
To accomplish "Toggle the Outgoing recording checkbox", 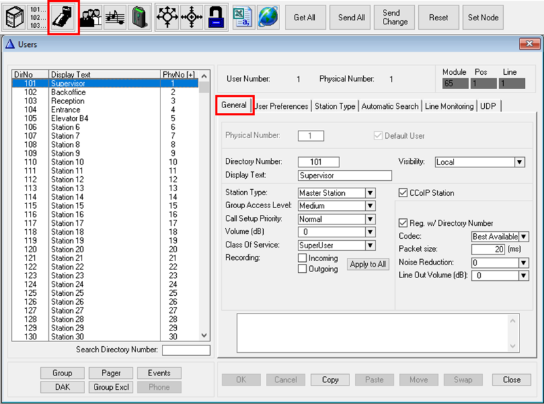I will (x=301, y=269).
